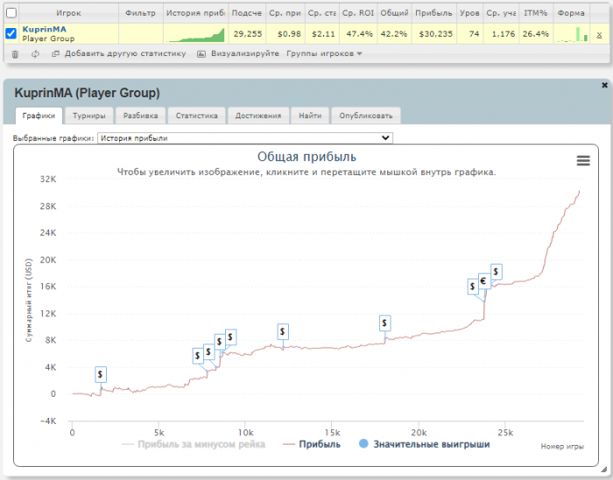Click the 29,255 count cell
This screenshot has width=613, height=480.
tap(248, 34)
